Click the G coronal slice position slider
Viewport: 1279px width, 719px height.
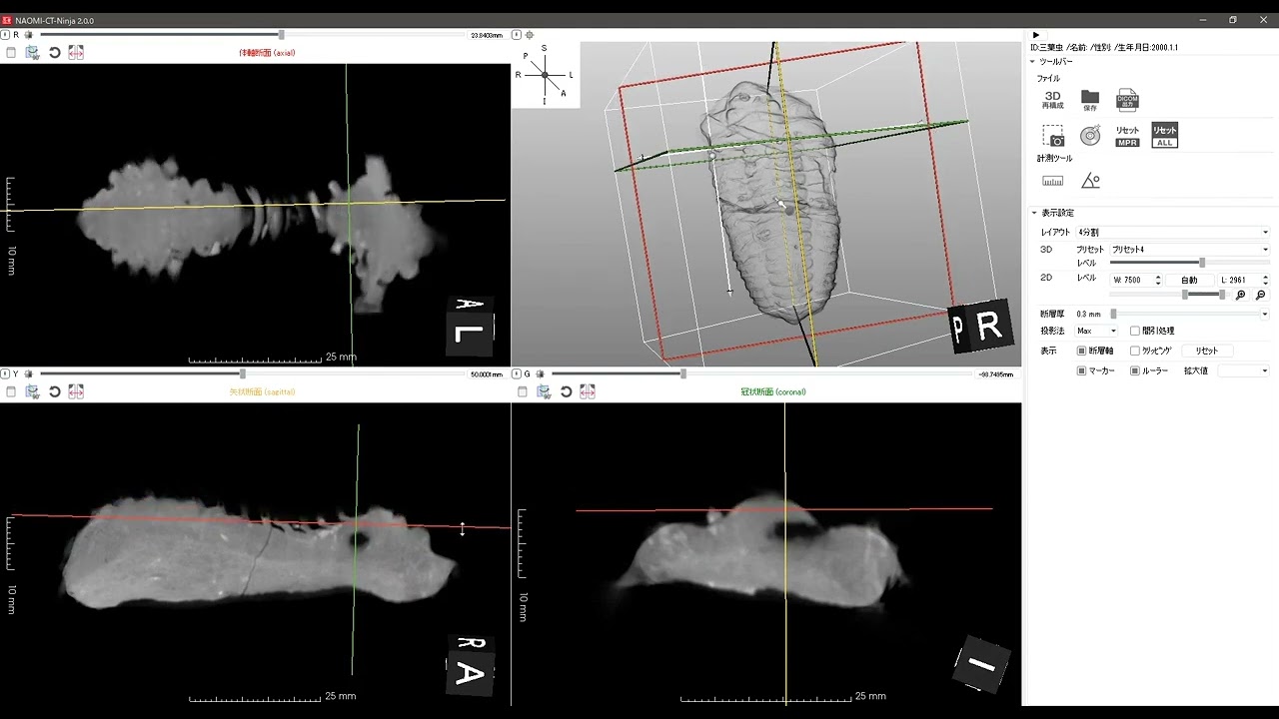(x=762, y=374)
